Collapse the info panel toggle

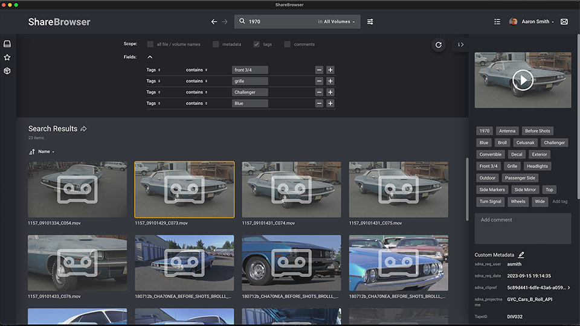pos(460,45)
